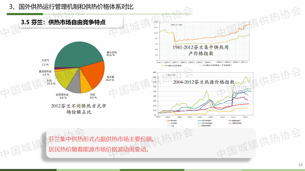Click the red text 芬兰集中供热形式占据供热市场主要份额
The image size is (305, 171).
[x=102, y=139]
